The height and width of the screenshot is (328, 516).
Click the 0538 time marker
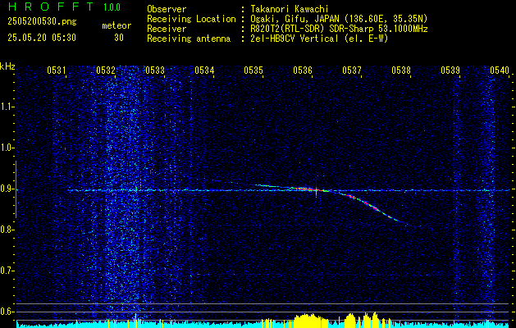pos(401,70)
